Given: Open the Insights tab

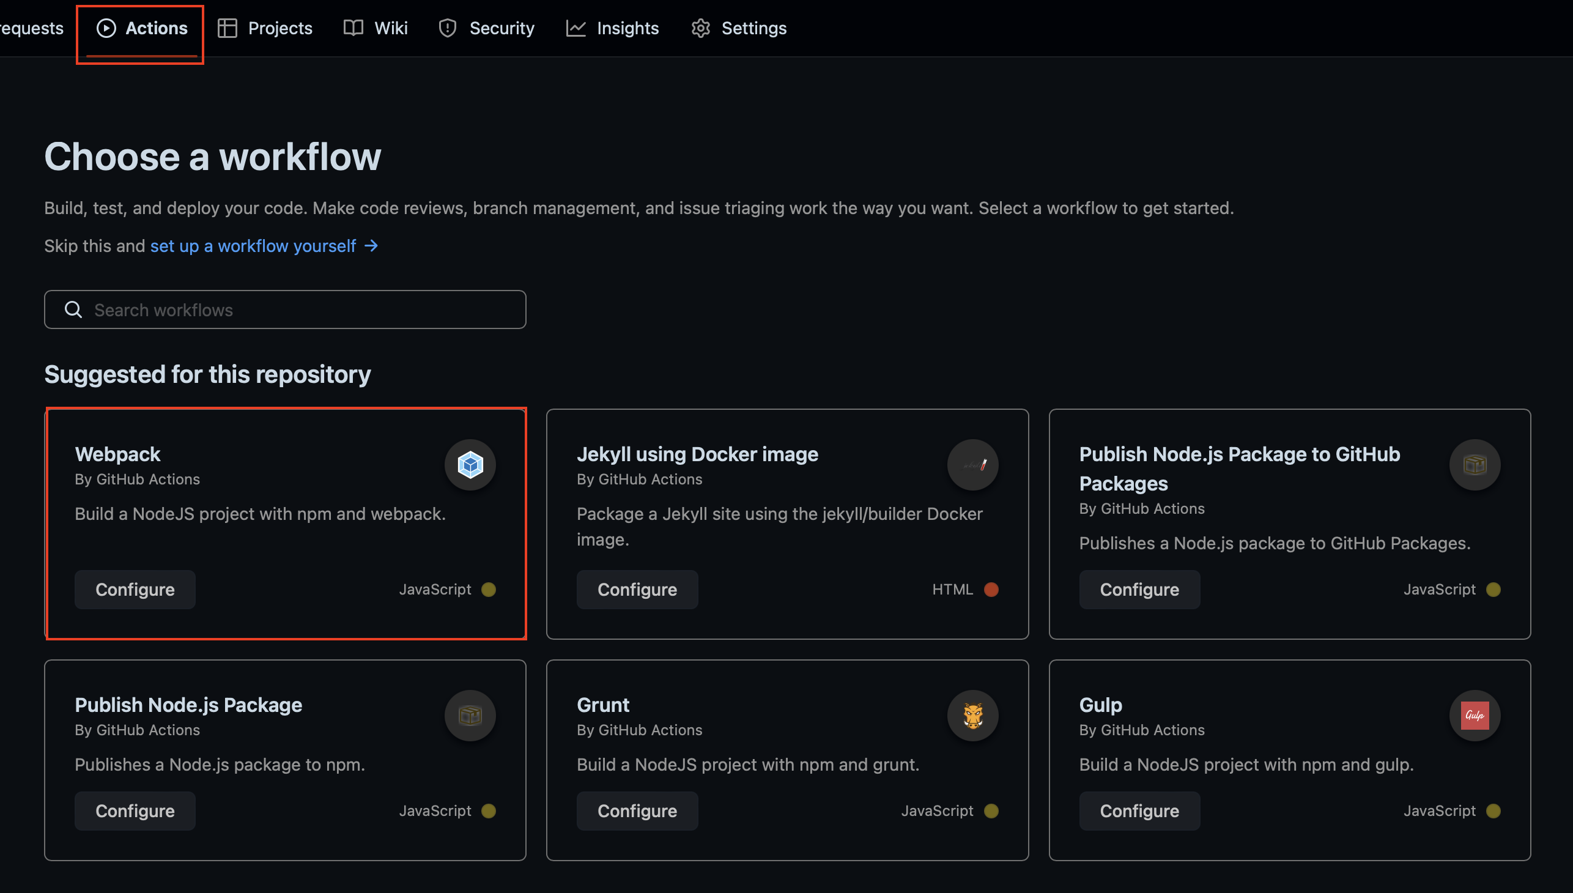Looking at the screenshot, I should [612, 28].
